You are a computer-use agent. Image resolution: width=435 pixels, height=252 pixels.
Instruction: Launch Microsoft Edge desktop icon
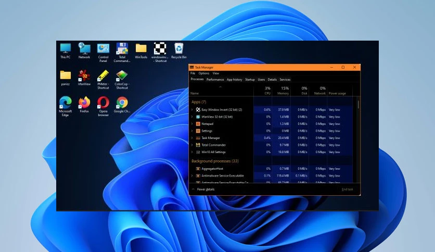point(66,106)
